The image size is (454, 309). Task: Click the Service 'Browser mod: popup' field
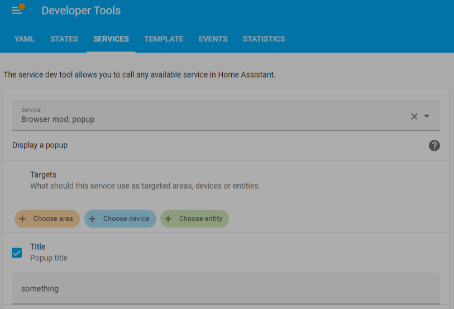[x=226, y=116]
